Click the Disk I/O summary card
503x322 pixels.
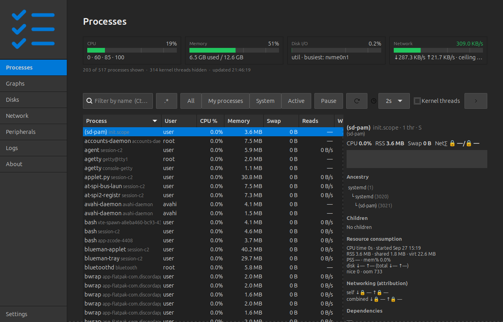336,50
